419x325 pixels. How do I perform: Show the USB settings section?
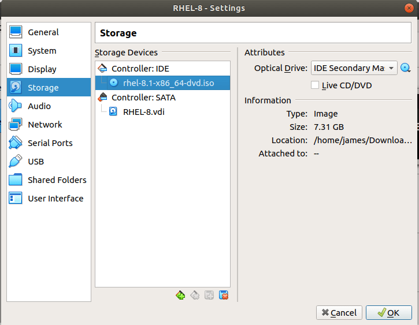pyautogui.click(x=35, y=162)
